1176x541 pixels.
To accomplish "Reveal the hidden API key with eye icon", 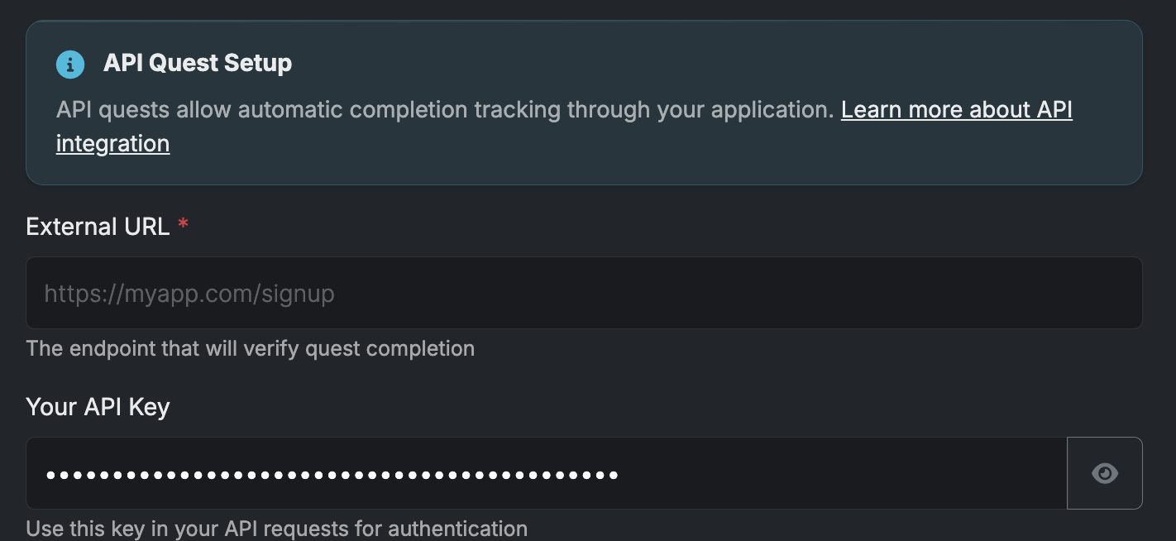I will pyautogui.click(x=1104, y=473).
